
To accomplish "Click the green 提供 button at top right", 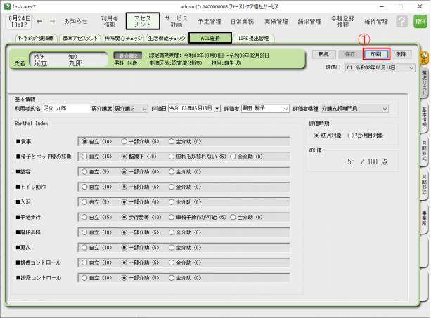I will pyautogui.click(x=420, y=22).
